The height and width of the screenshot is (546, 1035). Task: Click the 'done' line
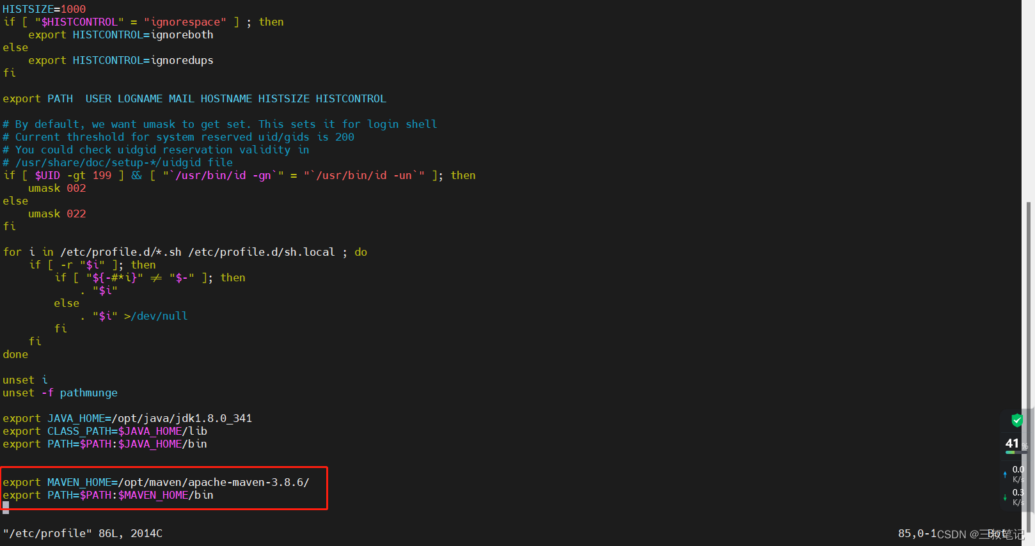(15, 354)
